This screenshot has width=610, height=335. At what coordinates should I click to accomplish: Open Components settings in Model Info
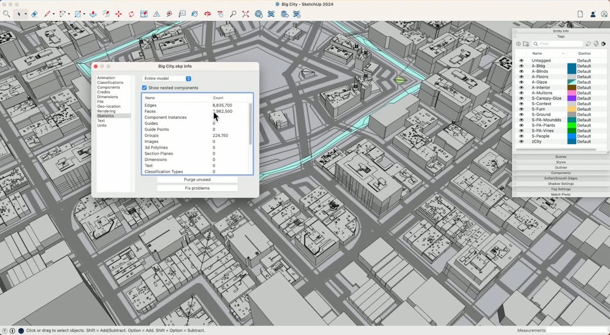point(108,87)
